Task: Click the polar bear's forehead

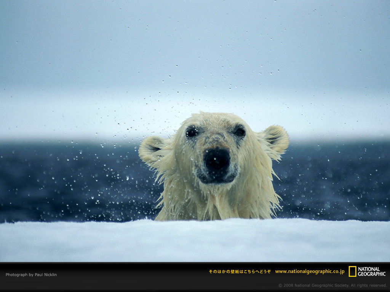Action: click(214, 122)
